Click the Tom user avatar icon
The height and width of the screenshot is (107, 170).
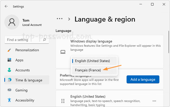[x=12, y=22]
